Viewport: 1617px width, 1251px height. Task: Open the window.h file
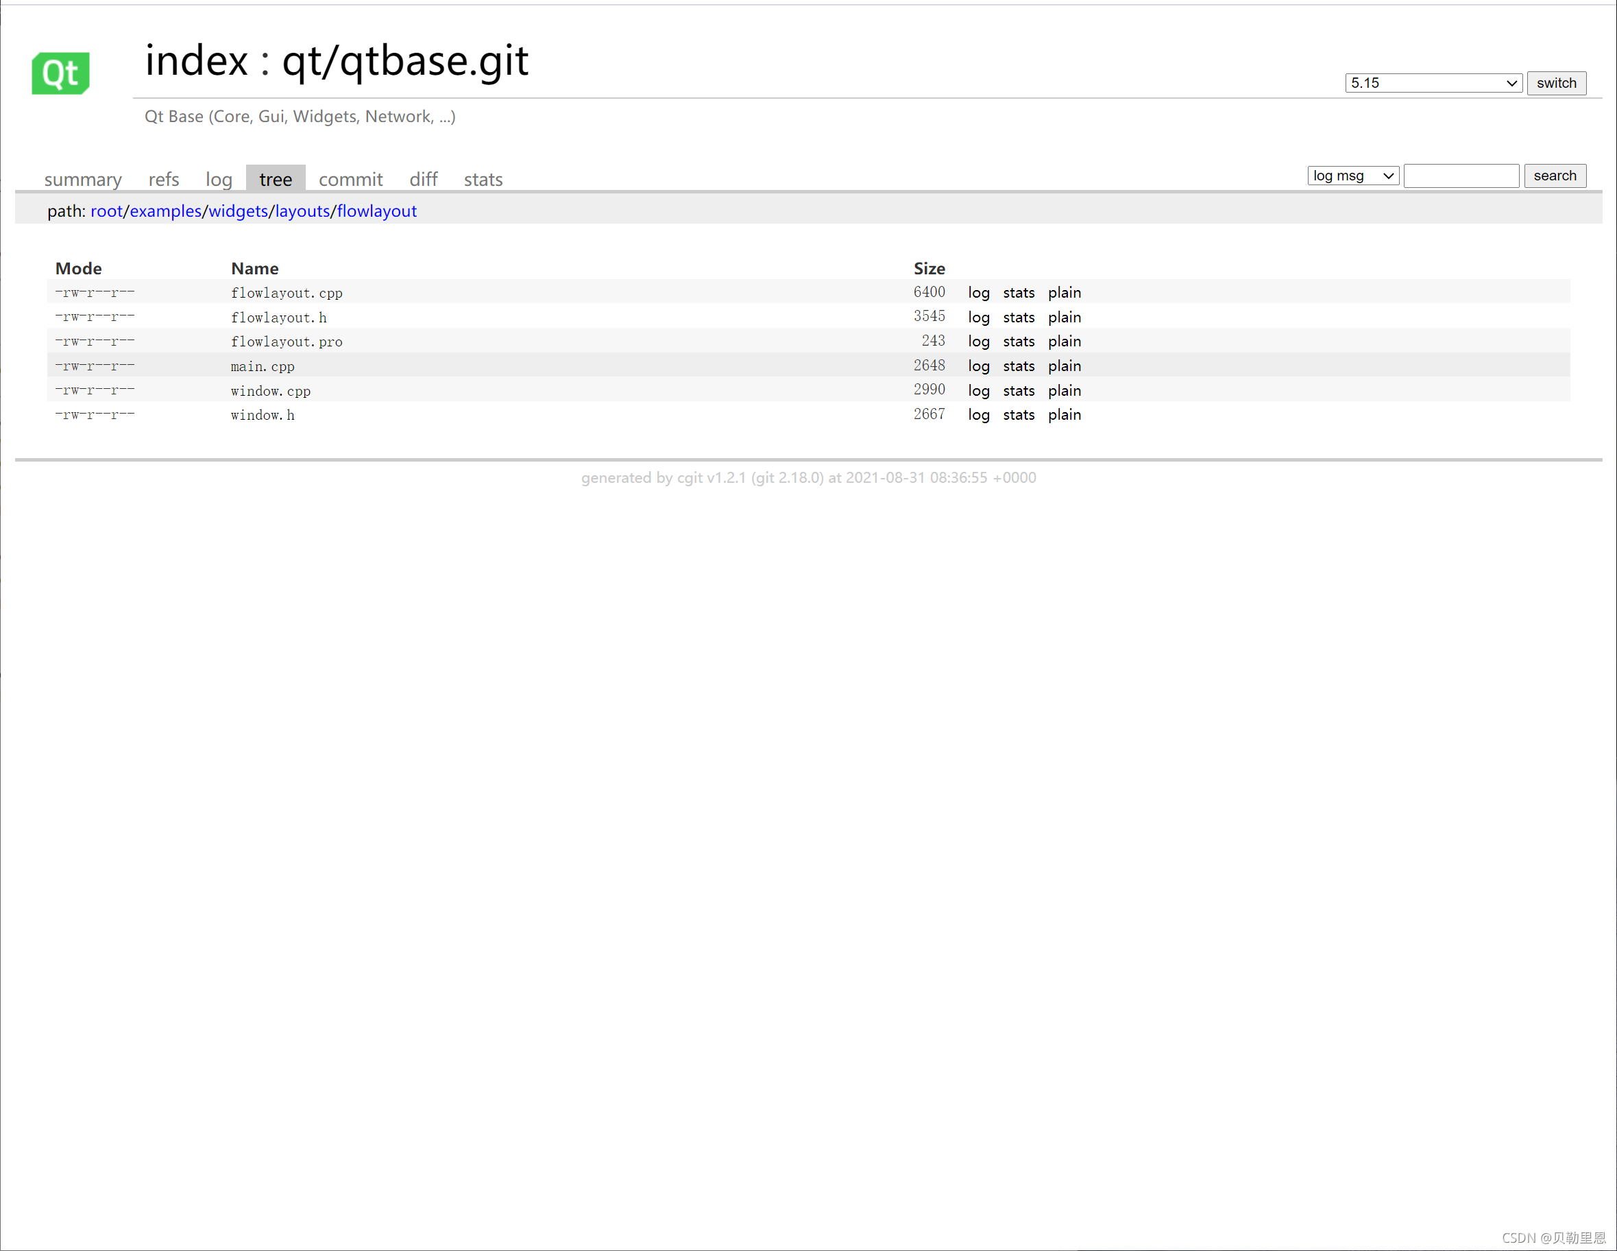[x=262, y=415]
